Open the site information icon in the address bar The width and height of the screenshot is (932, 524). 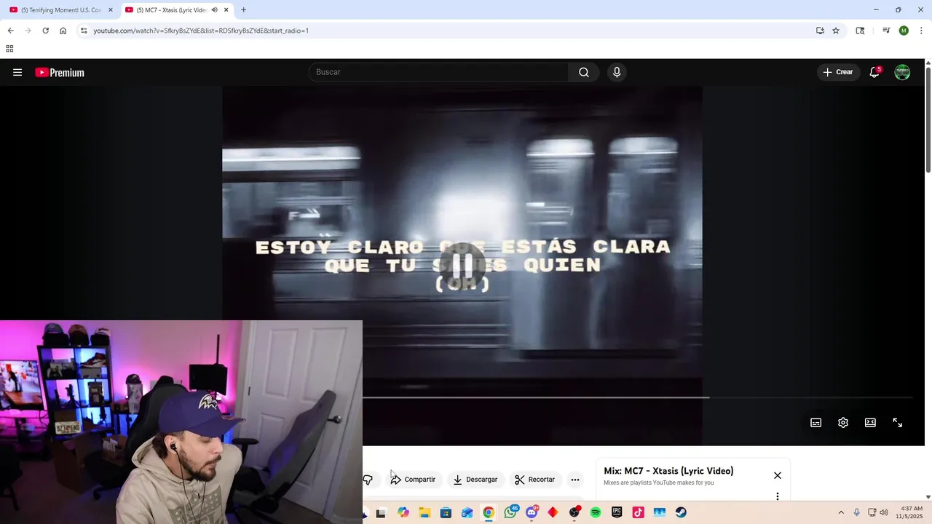pos(84,31)
